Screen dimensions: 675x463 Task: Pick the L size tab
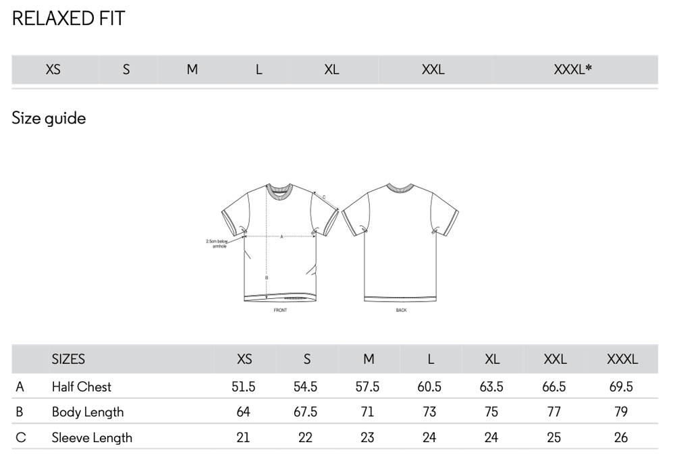pos(259,70)
